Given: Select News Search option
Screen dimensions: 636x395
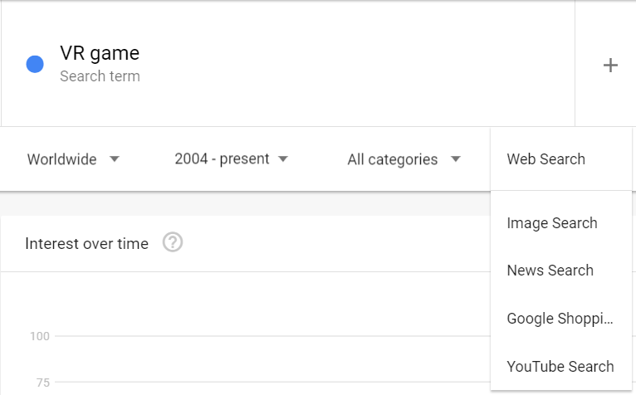Looking at the screenshot, I should pos(550,271).
